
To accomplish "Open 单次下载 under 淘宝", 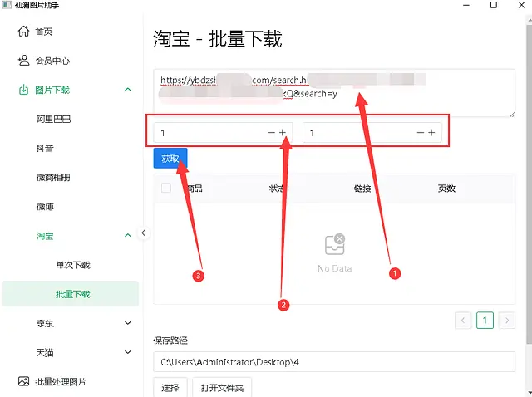I will [73, 265].
